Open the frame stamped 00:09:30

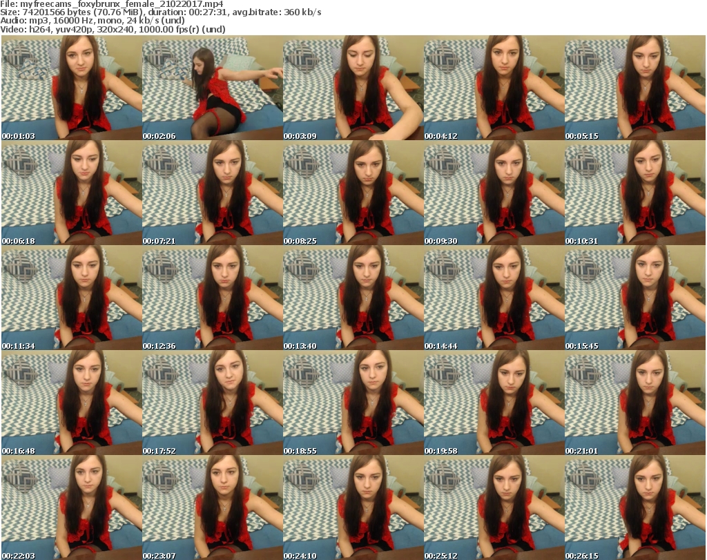point(494,193)
